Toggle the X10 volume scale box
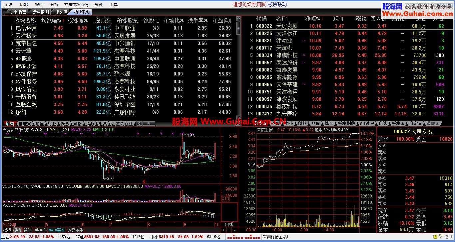This screenshot has width=455, height=242. [225, 198]
